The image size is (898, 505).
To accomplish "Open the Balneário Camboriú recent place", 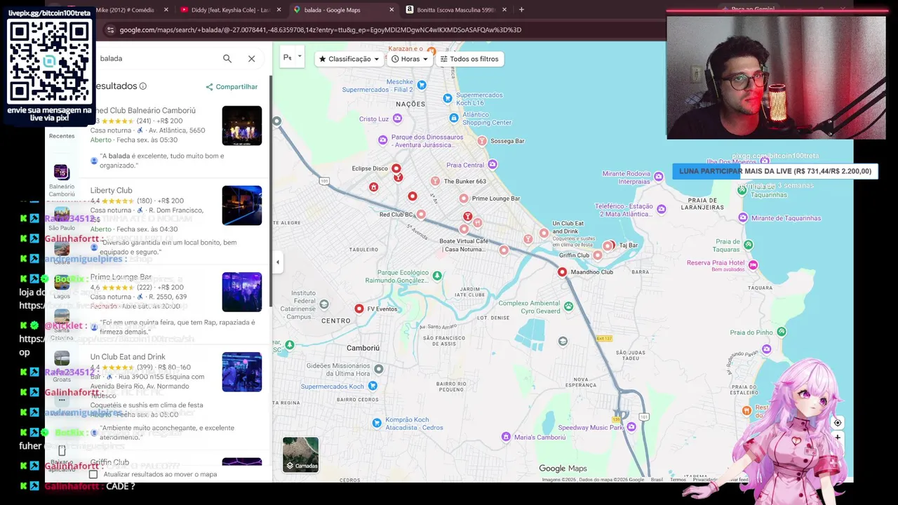I will pyautogui.click(x=62, y=180).
